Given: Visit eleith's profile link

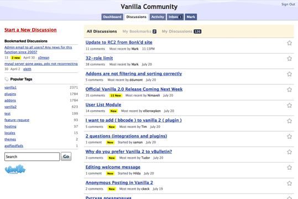Looking at the screenshot, I should (x=27, y=69).
